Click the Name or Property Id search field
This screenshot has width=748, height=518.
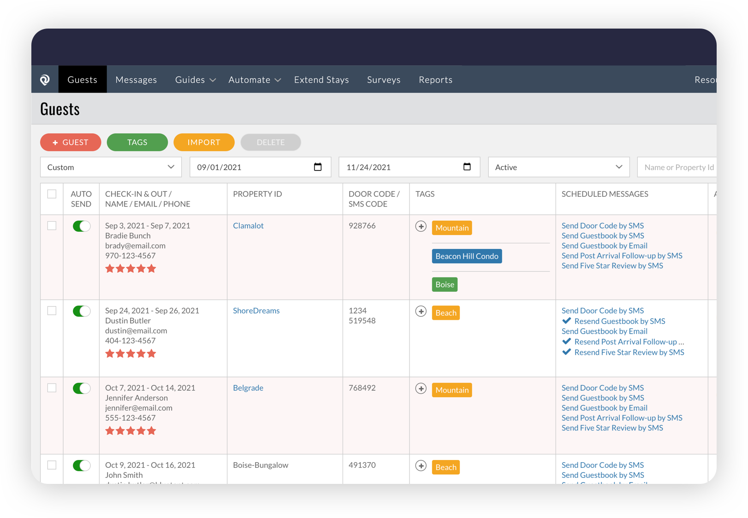pos(677,167)
